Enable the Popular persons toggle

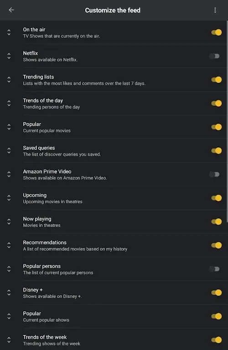(x=214, y=269)
